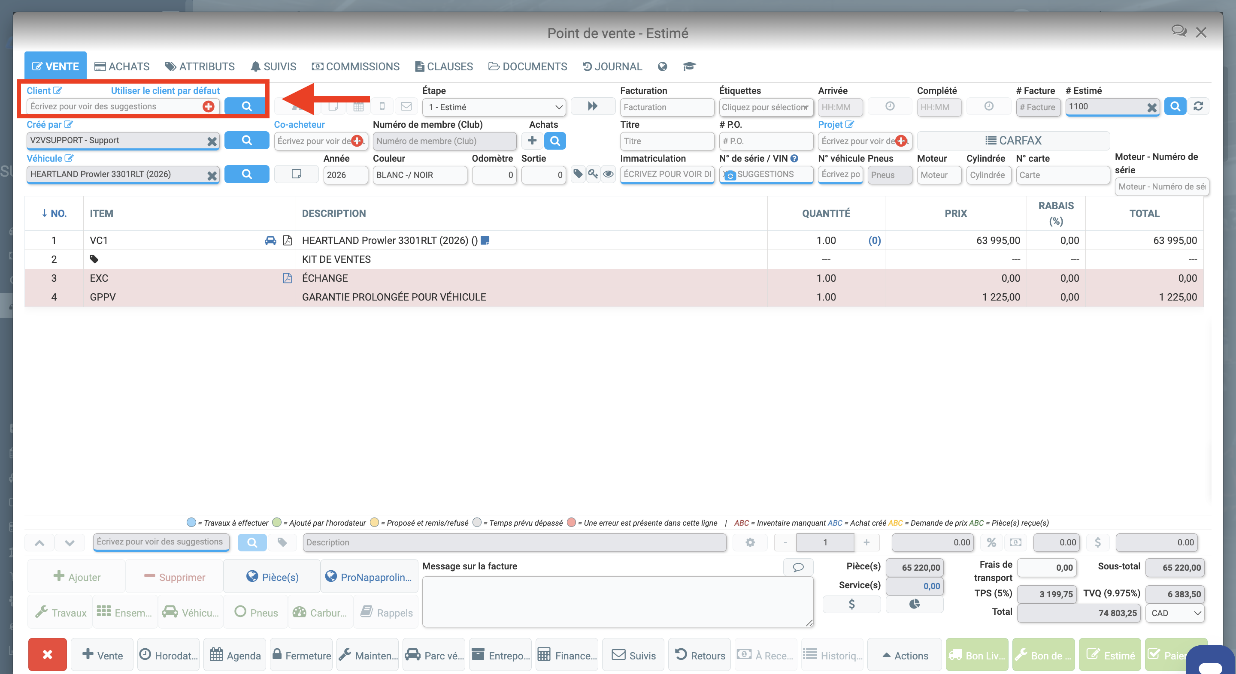The image size is (1236, 674).
Task: Clear the V2VSUPPORT creator field
Action: click(x=212, y=141)
